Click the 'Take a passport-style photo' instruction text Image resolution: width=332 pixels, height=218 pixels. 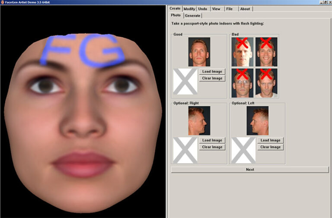(218, 23)
